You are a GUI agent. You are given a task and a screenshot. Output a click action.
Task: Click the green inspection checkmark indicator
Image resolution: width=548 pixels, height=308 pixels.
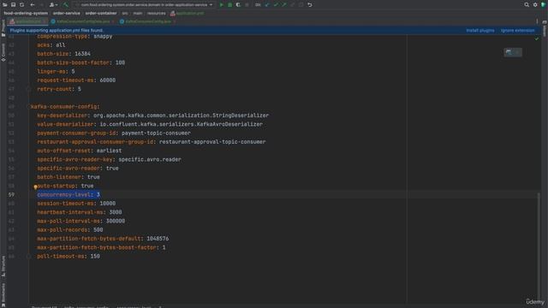click(x=537, y=38)
